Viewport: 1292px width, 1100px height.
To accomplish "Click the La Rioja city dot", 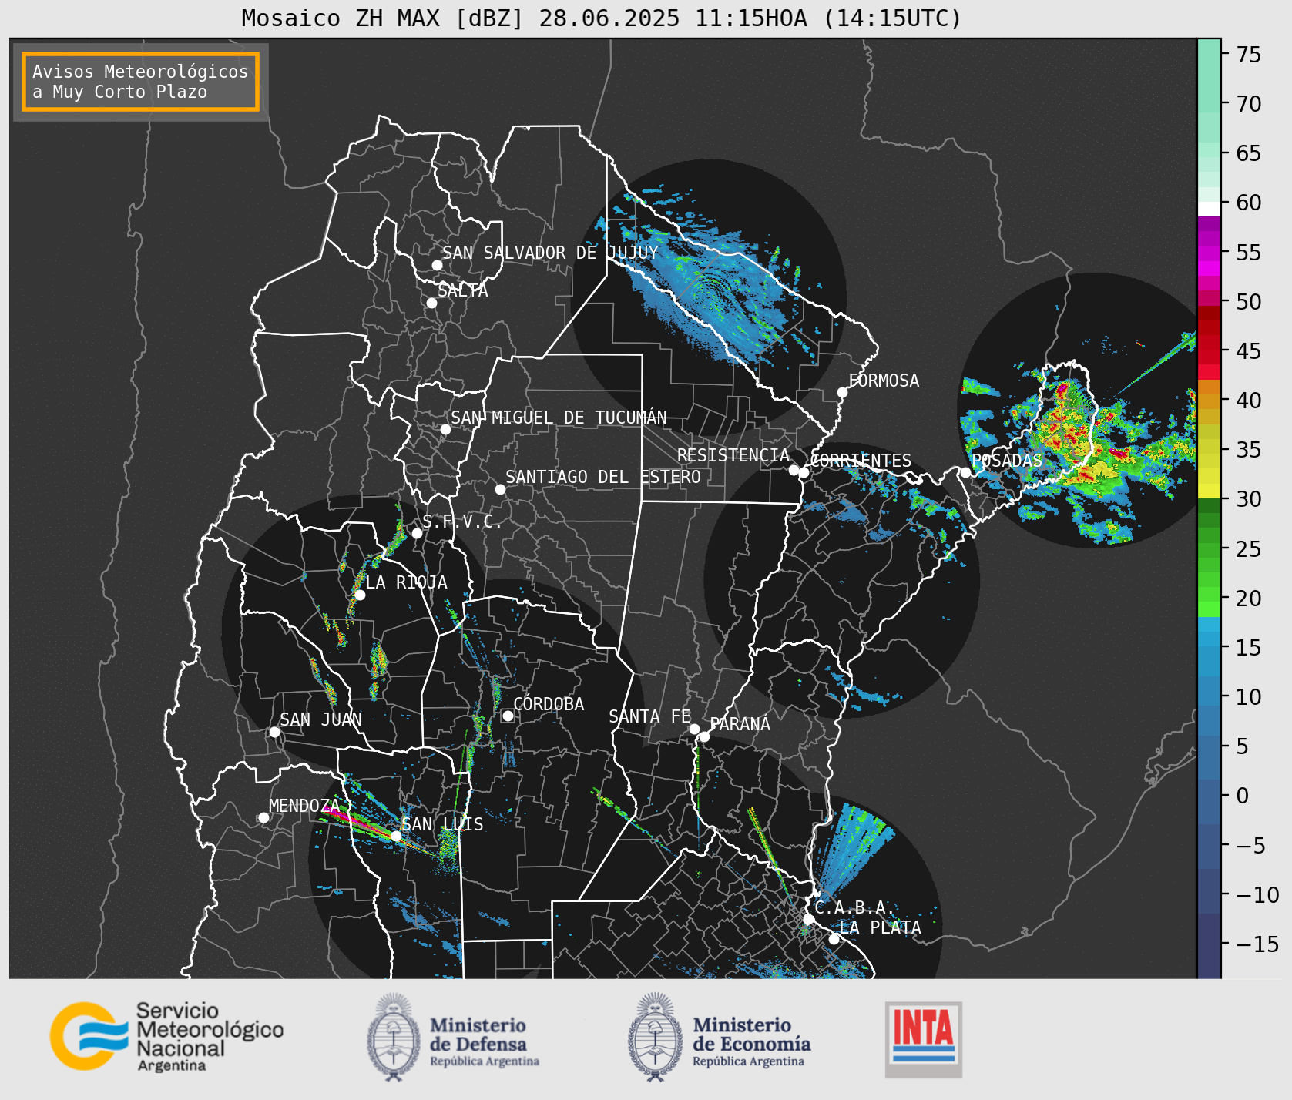I will (x=360, y=595).
